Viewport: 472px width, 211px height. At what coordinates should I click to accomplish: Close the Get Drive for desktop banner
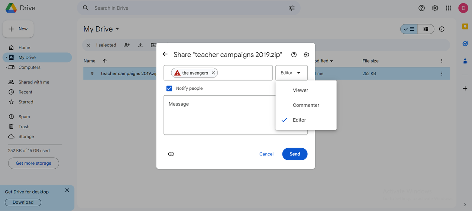(67, 190)
